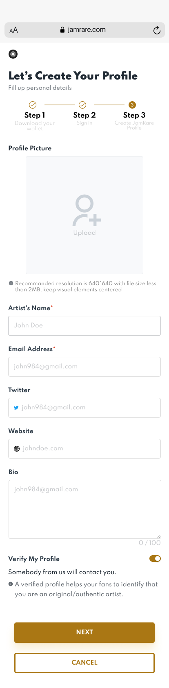The width and height of the screenshot is (169, 688).
Task: Select the Step 1 tab label
Action: pyautogui.click(x=35, y=115)
